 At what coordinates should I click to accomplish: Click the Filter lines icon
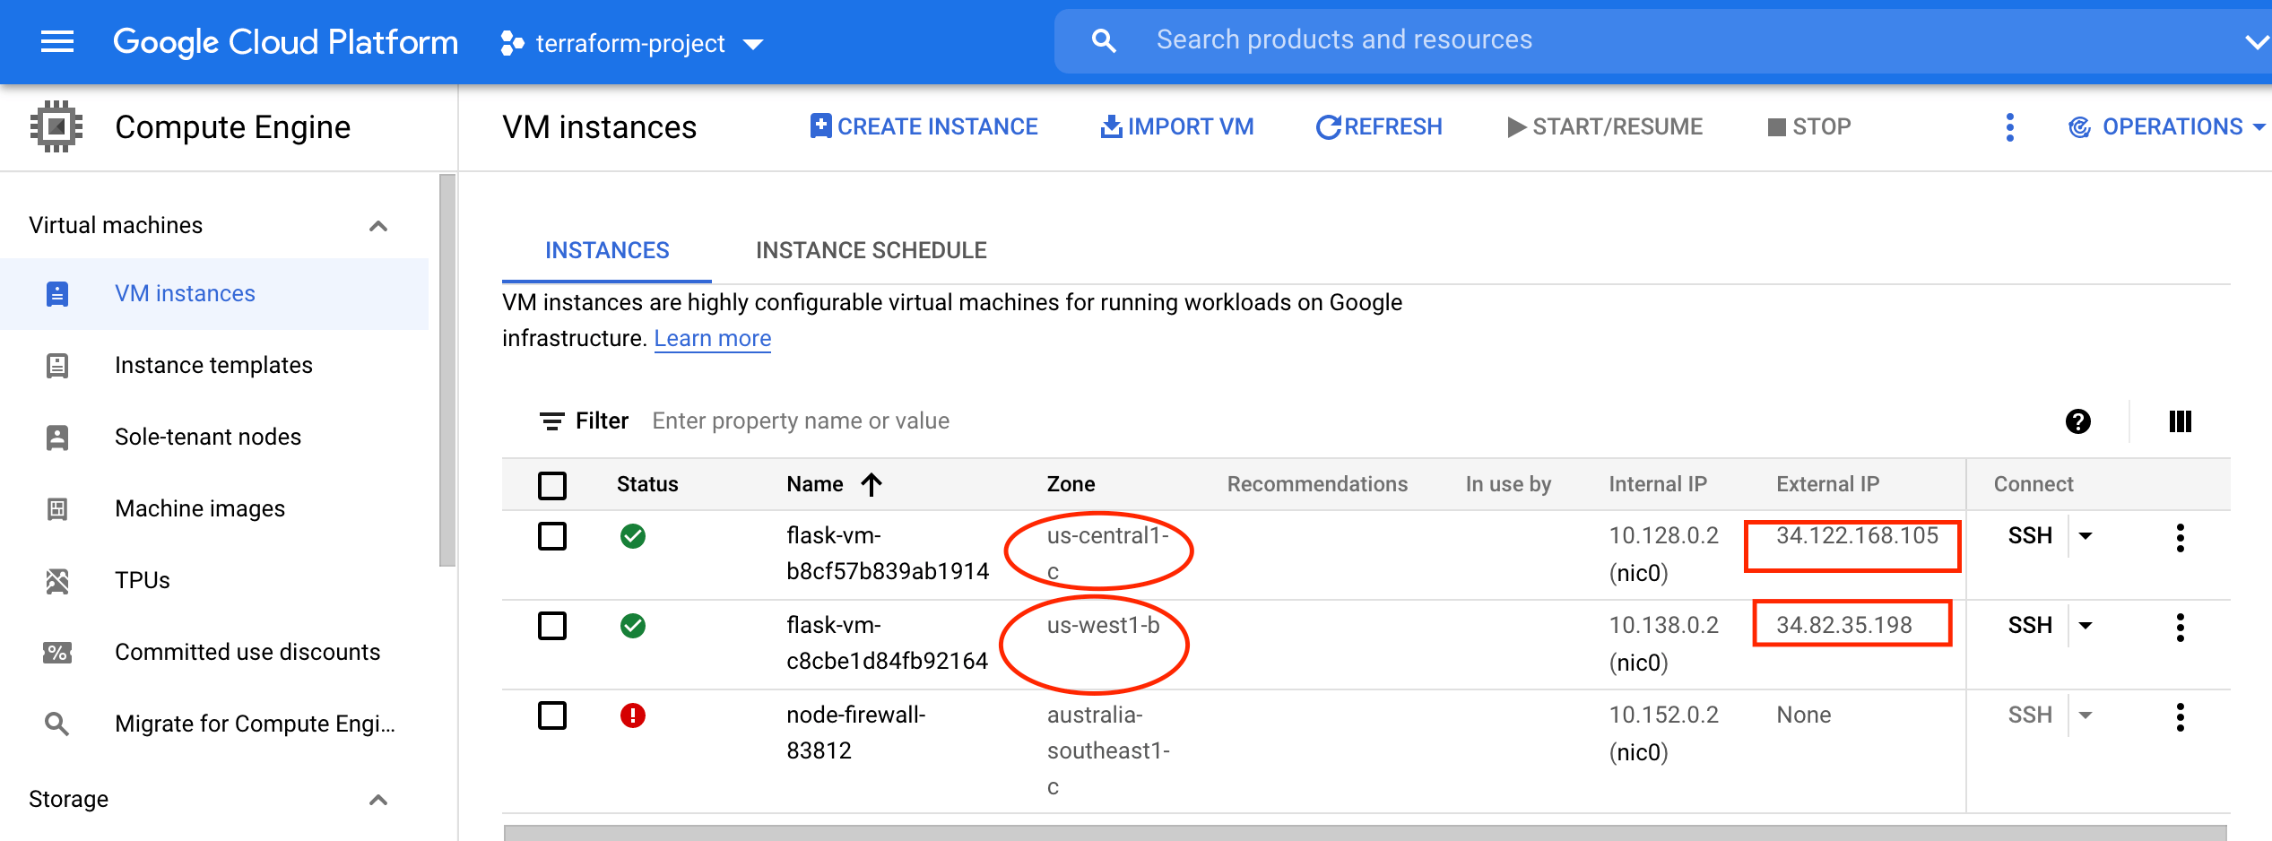pyautogui.click(x=552, y=421)
